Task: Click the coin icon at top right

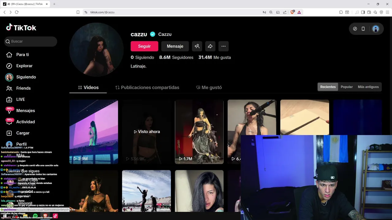Action: pos(355,29)
